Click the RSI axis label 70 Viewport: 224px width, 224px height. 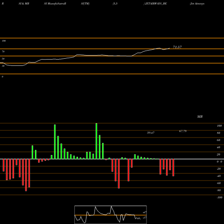[x=3, y=52]
